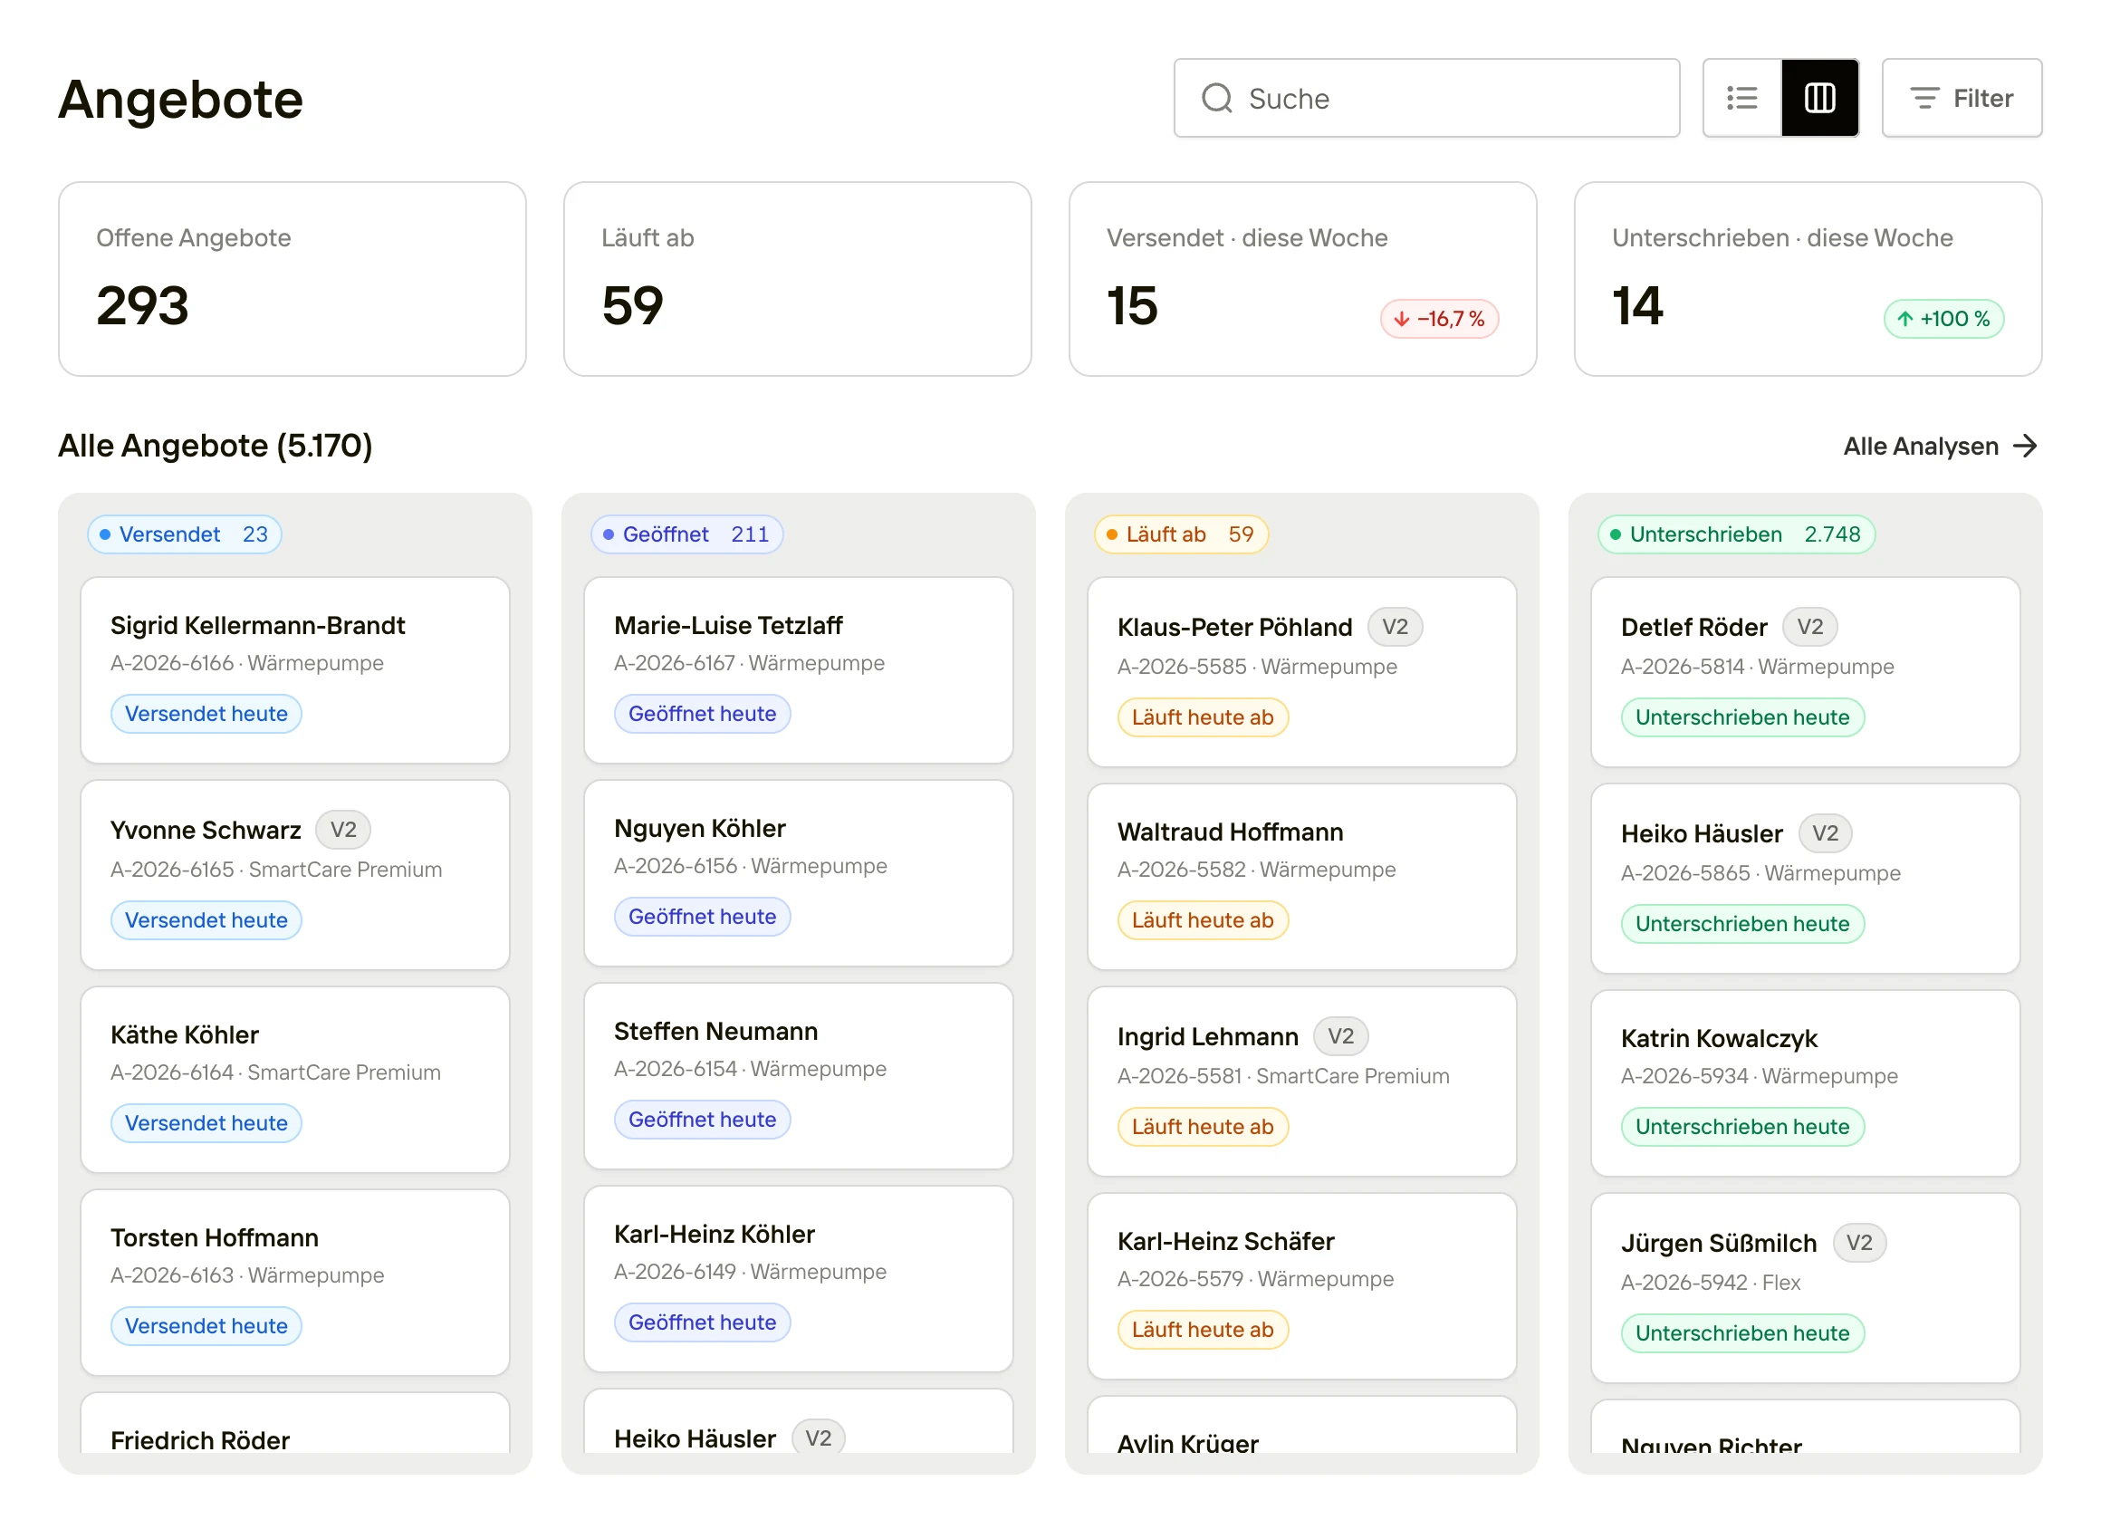2101x1529 pixels.
Task: Open Waltraud Hoffmann offer card
Action: [1301, 877]
